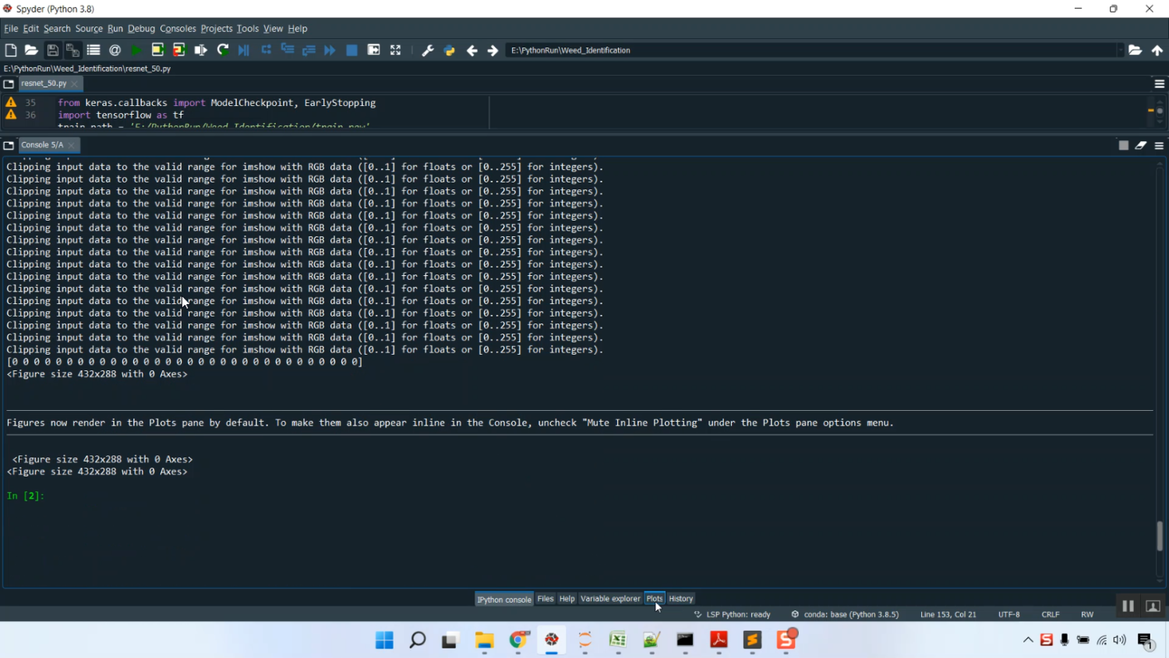Open the editor pane options hamburger menu

pyautogui.click(x=1159, y=83)
